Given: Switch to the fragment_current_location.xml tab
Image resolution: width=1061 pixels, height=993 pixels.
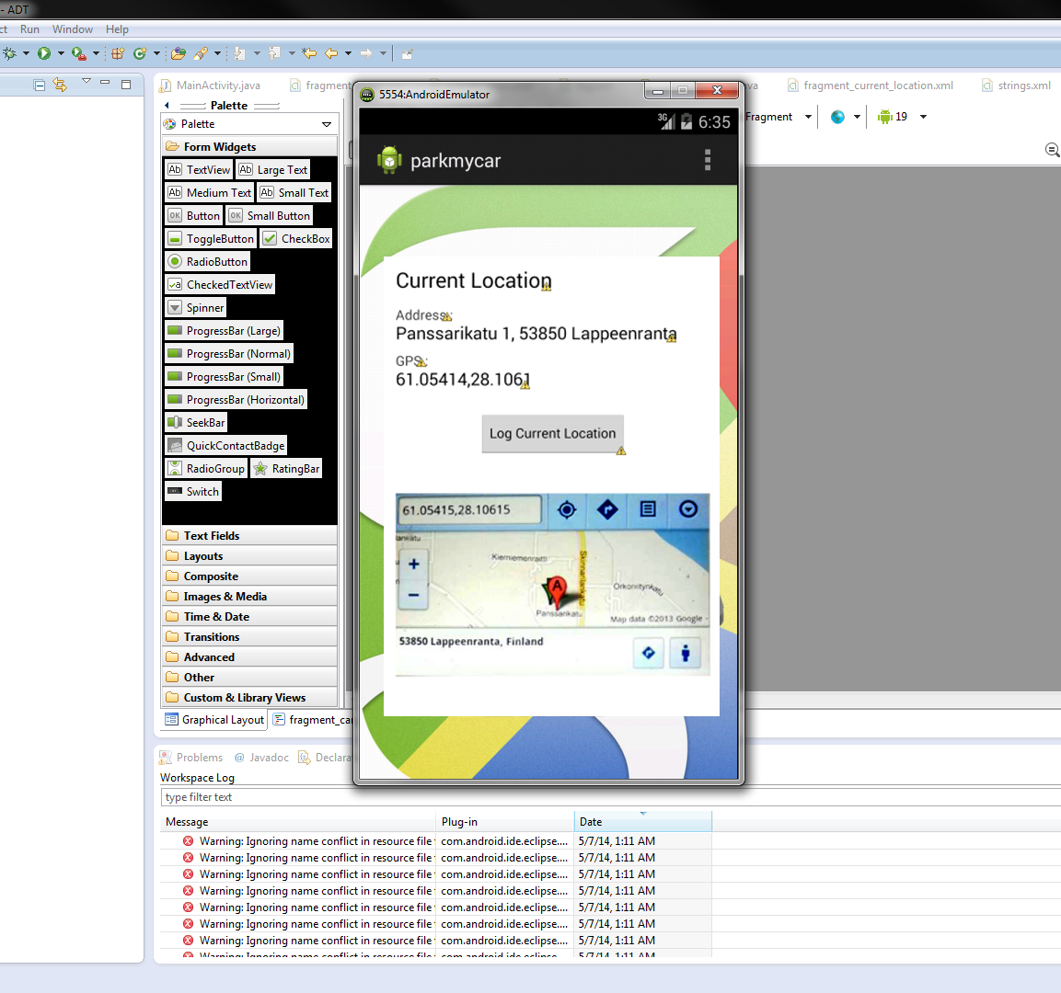Looking at the screenshot, I should point(871,86).
